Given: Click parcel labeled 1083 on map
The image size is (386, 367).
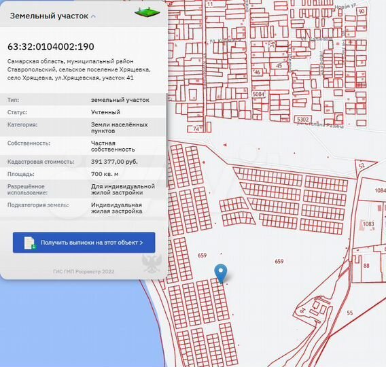Looking at the screenshot, I should point(368,224).
